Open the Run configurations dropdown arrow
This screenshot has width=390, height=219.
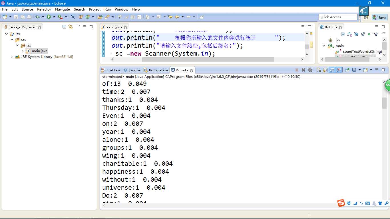[54, 17]
